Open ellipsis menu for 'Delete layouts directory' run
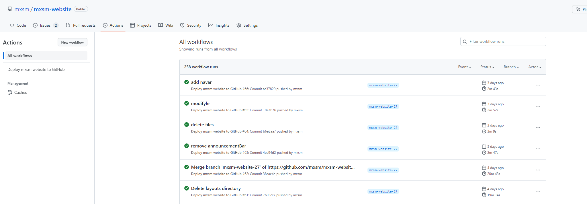Screen dimensions: 587x204 (x=538, y=191)
